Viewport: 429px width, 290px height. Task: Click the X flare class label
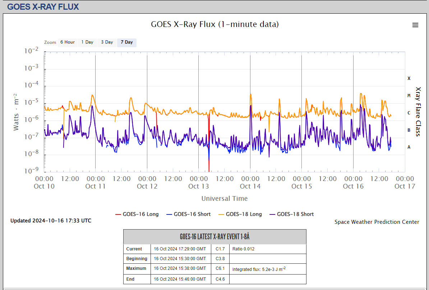click(x=409, y=78)
